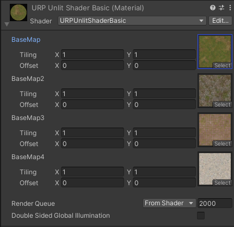Click the Render Queue label
The width and height of the screenshot is (234, 227).
tap(33, 204)
